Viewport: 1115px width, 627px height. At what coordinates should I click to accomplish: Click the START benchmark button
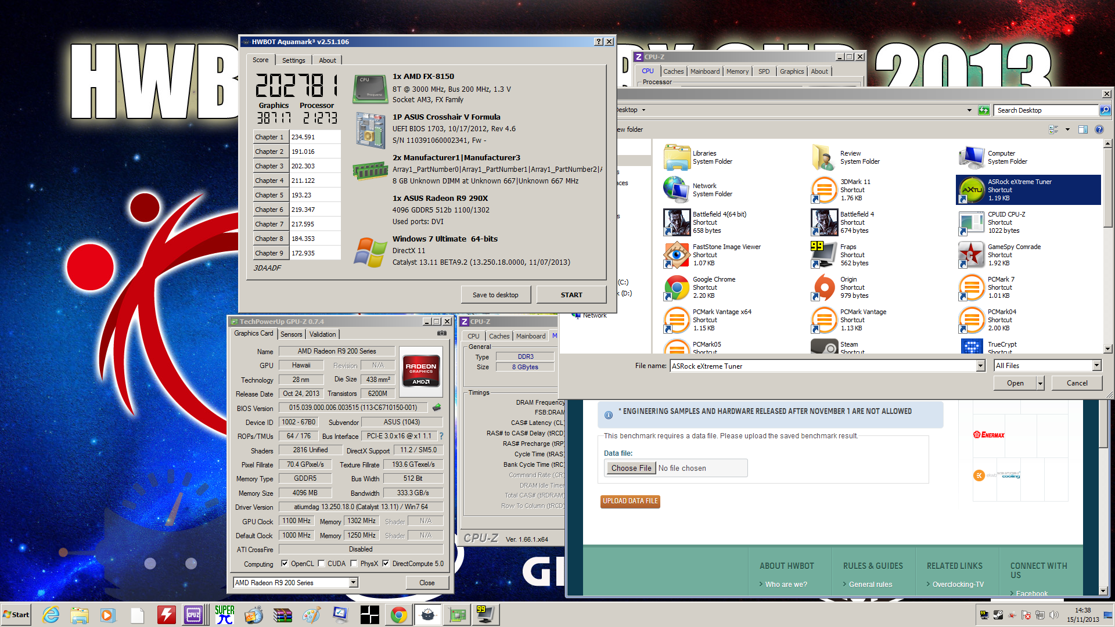[x=571, y=295]
